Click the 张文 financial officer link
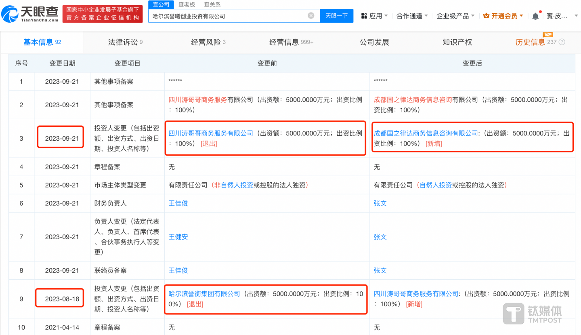581x335 pixels. pos(380,203)
